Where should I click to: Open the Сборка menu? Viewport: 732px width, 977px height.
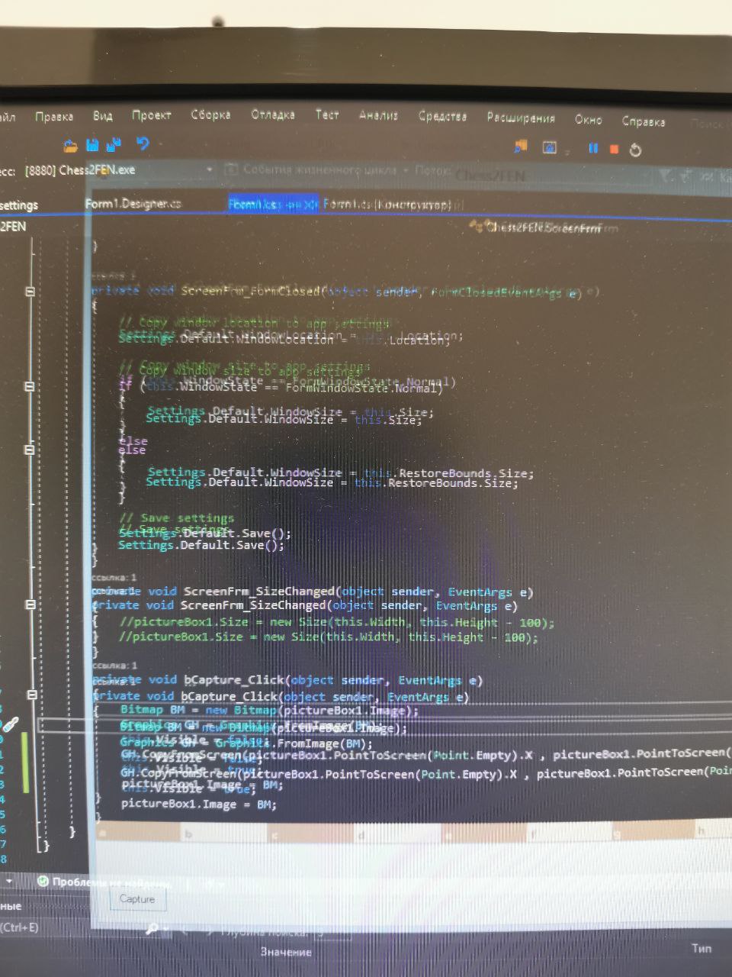pyautogui.click(x=210, y=114)
